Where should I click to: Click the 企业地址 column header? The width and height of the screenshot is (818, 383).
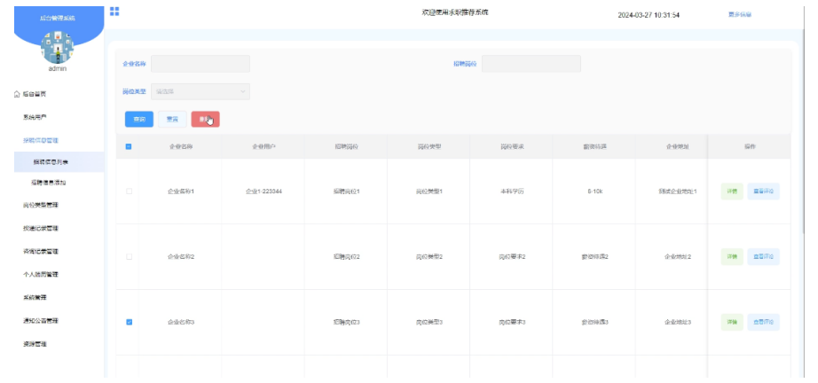click(677, 147)
